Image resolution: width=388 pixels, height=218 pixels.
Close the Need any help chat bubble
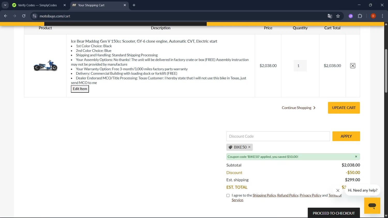point(338,190)
